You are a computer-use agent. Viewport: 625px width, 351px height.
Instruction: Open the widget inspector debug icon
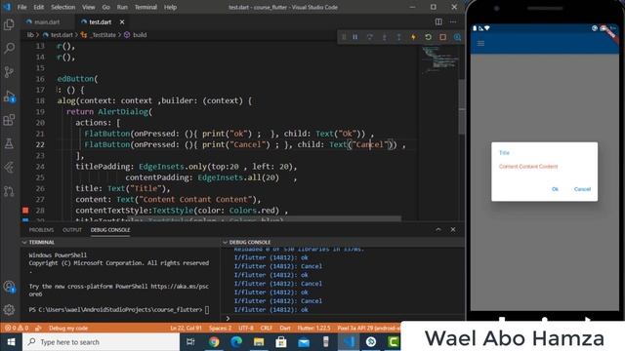point(457,37)
